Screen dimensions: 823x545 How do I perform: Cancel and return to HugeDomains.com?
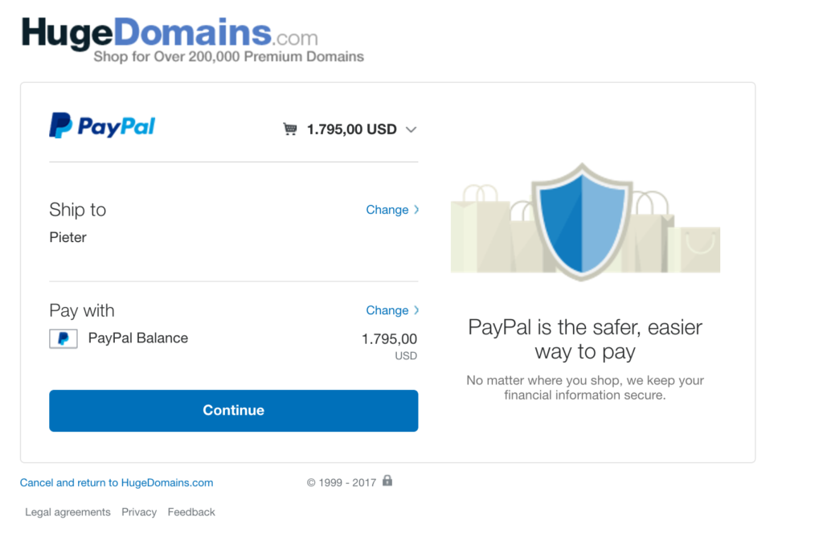coord(117,482)
